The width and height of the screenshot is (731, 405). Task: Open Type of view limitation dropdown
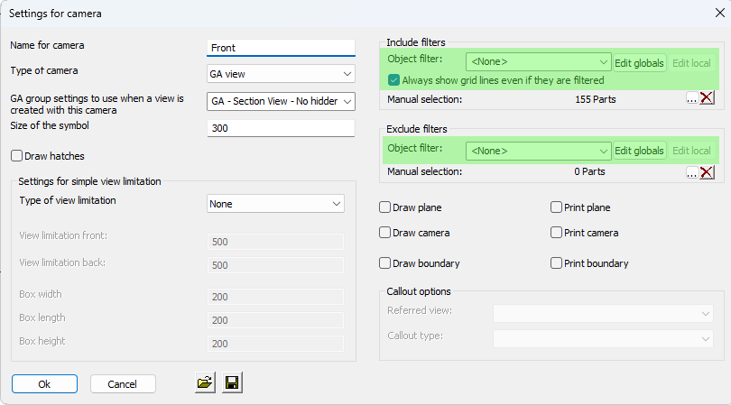click(275, 204)
